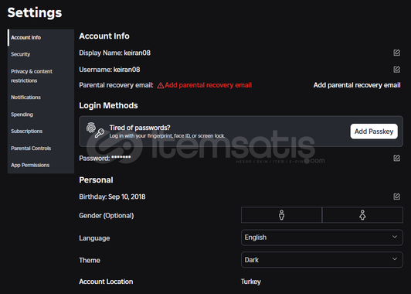411x294 pixels.
Task: Click the Account Location value Turkey
Action: pyautogui.click(x=251, y=282)
